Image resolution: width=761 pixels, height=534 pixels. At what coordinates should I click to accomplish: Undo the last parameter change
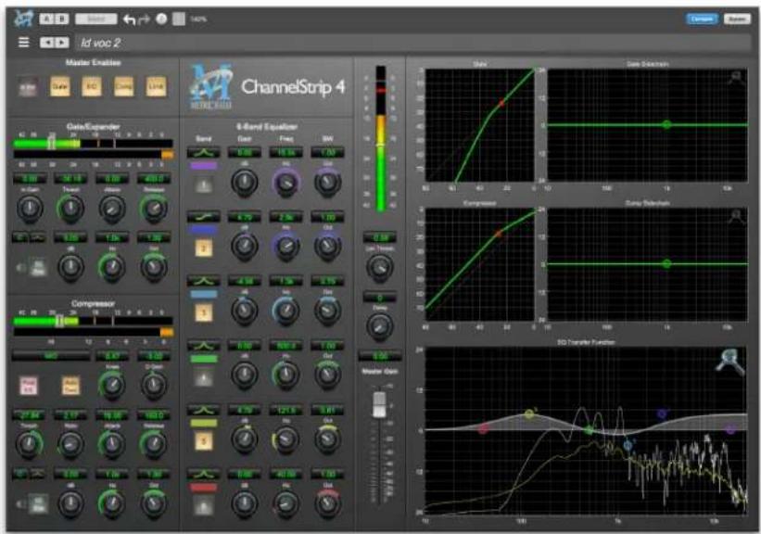[129, 19]
